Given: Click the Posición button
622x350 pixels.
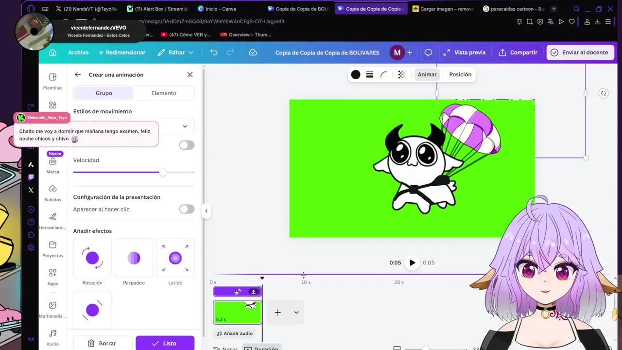Looking at the screenshot, I should pyautogui.click(x=460, y=74).
